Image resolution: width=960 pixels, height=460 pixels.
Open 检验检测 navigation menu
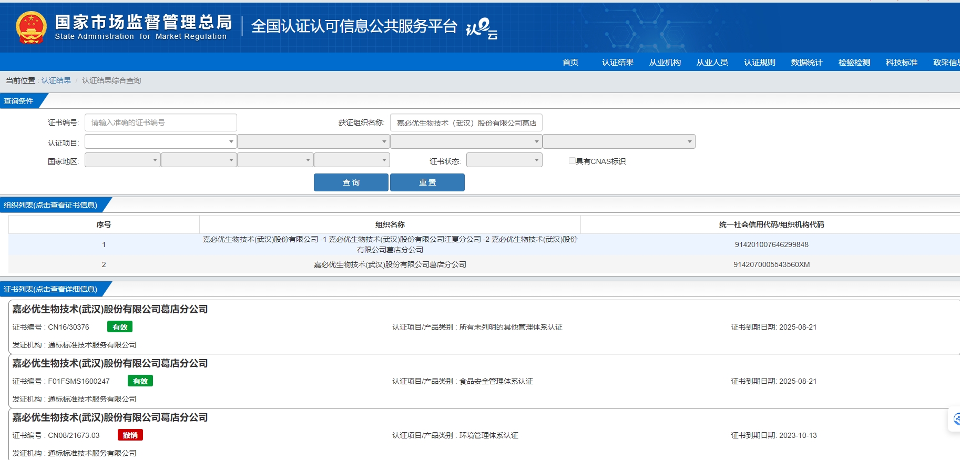(854, 62)
